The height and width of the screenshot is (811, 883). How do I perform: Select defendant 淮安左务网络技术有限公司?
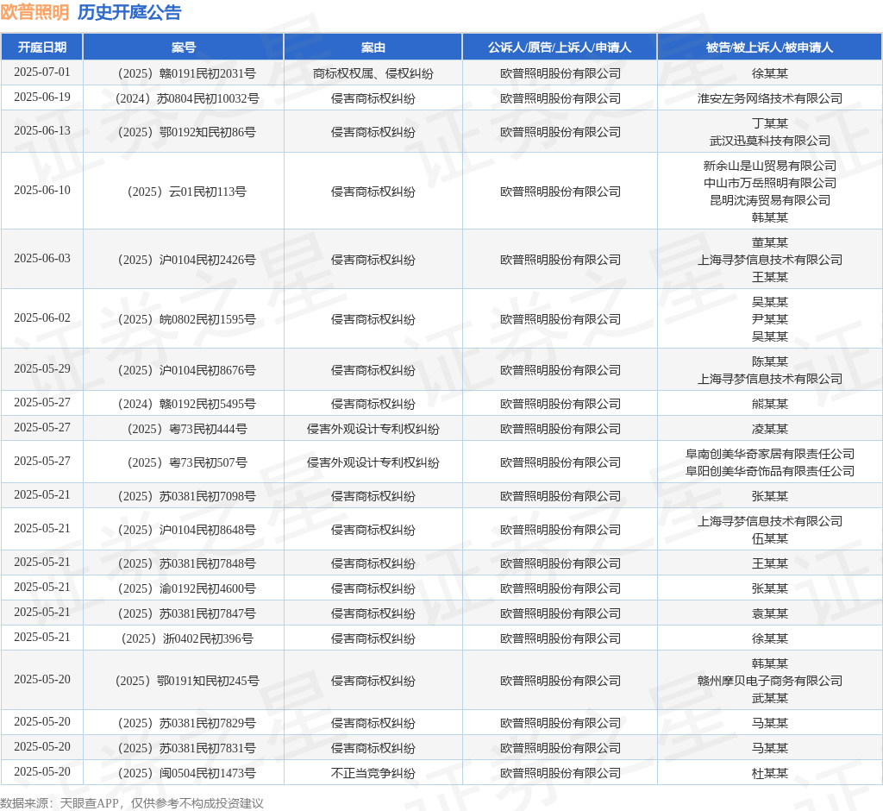coord(770,98)
